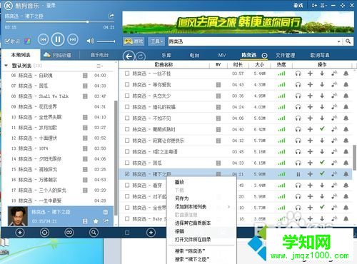This screenshot has height=264, width=357.
Task: Click the 登录 login link in title bar
Action: pos(51,5)
